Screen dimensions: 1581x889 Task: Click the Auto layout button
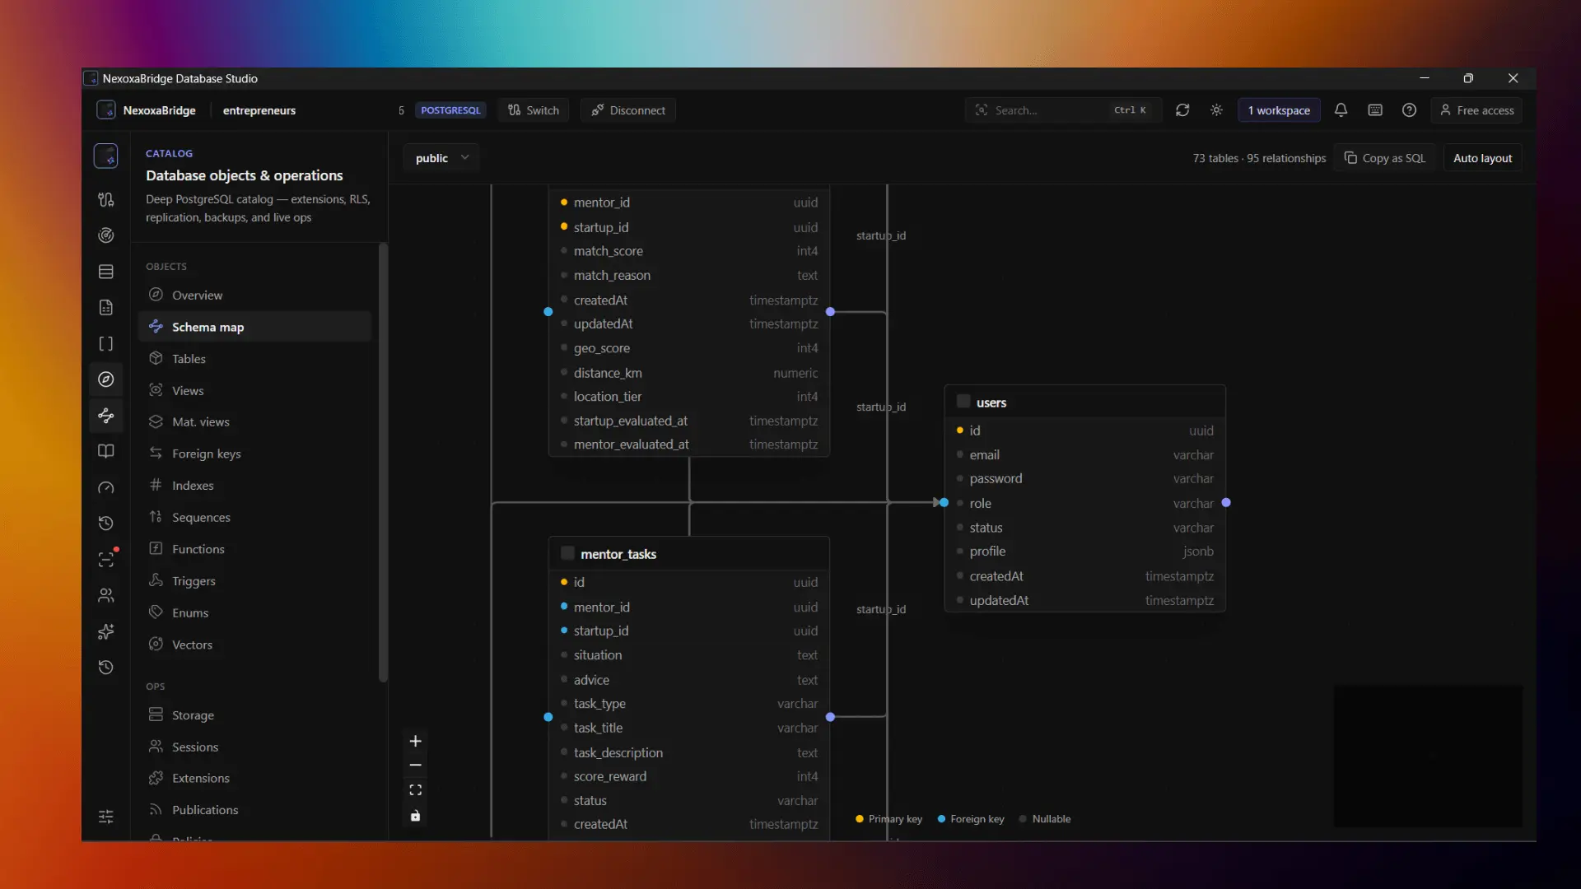[1482, 158]
